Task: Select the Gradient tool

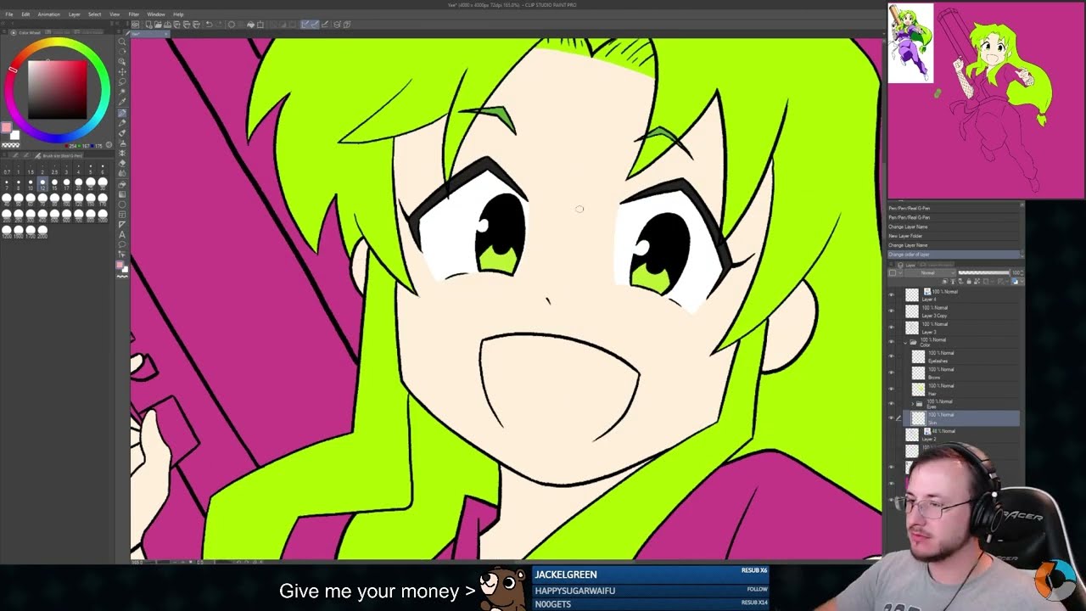Action: pyautogui.click(x=122, y=194)
